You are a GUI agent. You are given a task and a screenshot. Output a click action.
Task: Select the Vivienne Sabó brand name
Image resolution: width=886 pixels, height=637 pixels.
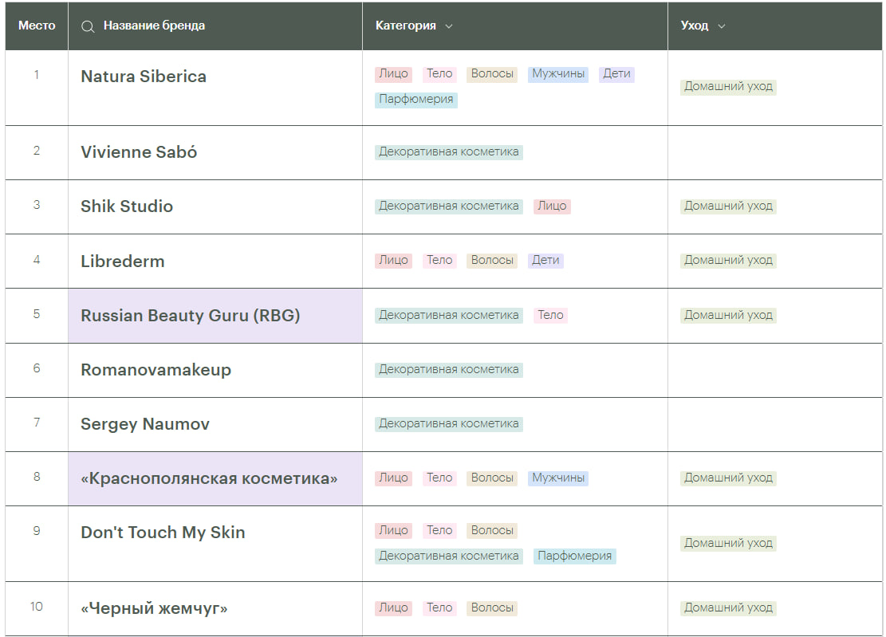tap(139, 152)
